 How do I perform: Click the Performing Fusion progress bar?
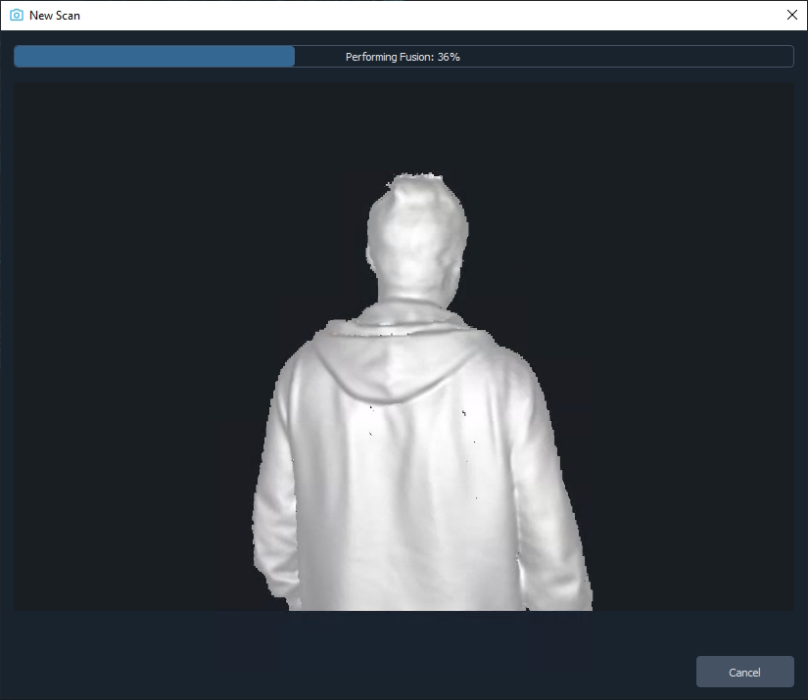[x=404, y=56]
